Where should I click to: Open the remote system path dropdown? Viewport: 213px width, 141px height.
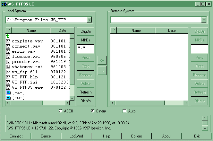tap(204, 20)
